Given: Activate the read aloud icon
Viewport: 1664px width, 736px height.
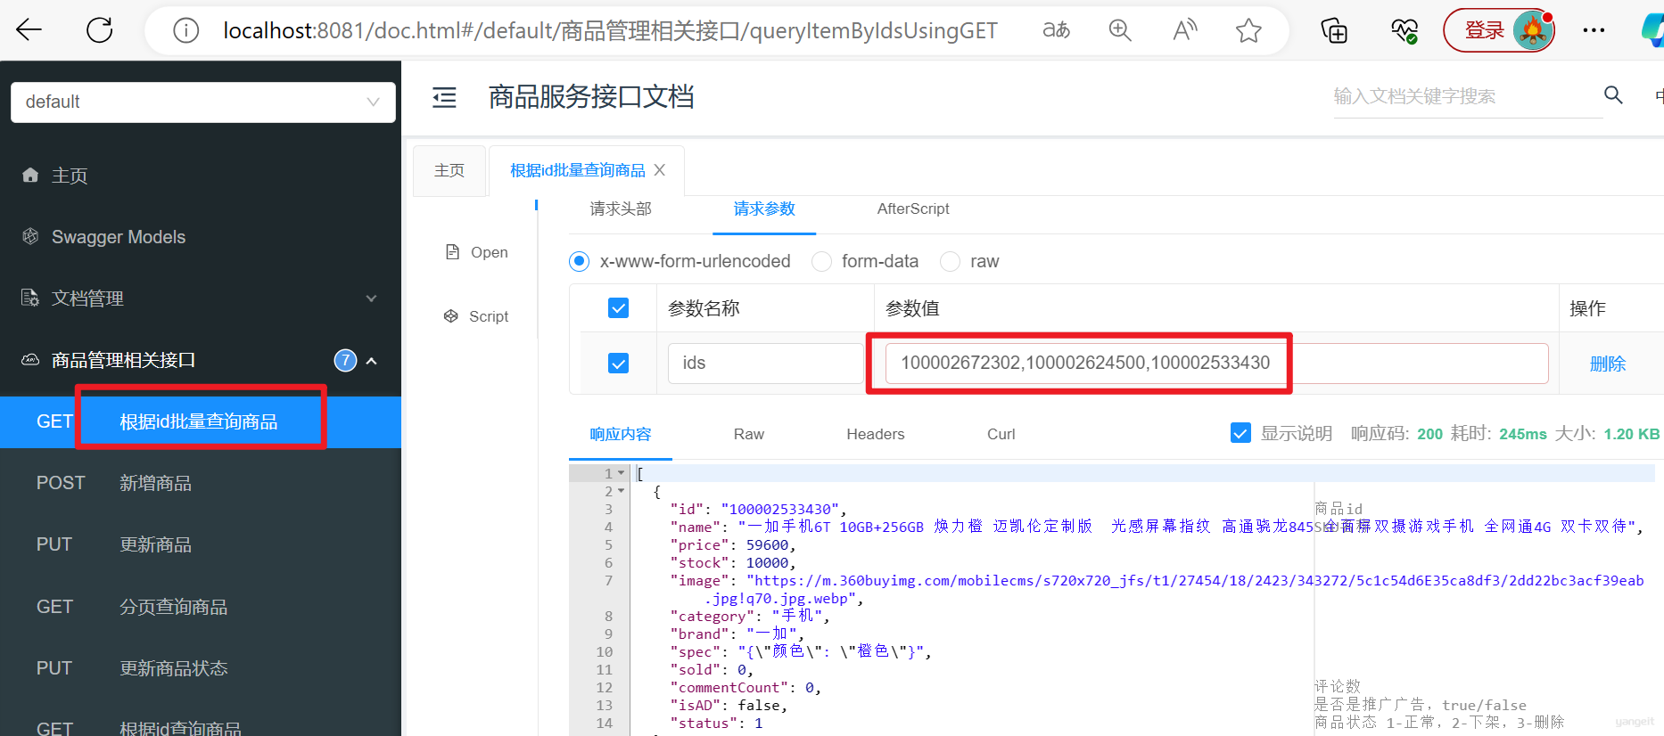Looking at the screenshot, I should coord(1184,30).
